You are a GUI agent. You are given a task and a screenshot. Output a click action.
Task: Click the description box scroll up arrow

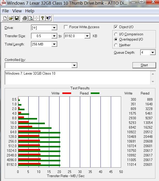tap(153, 74)
